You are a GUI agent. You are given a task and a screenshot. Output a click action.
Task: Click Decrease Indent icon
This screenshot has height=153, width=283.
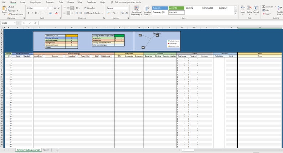pyautogui.click(x=77, y=13)
